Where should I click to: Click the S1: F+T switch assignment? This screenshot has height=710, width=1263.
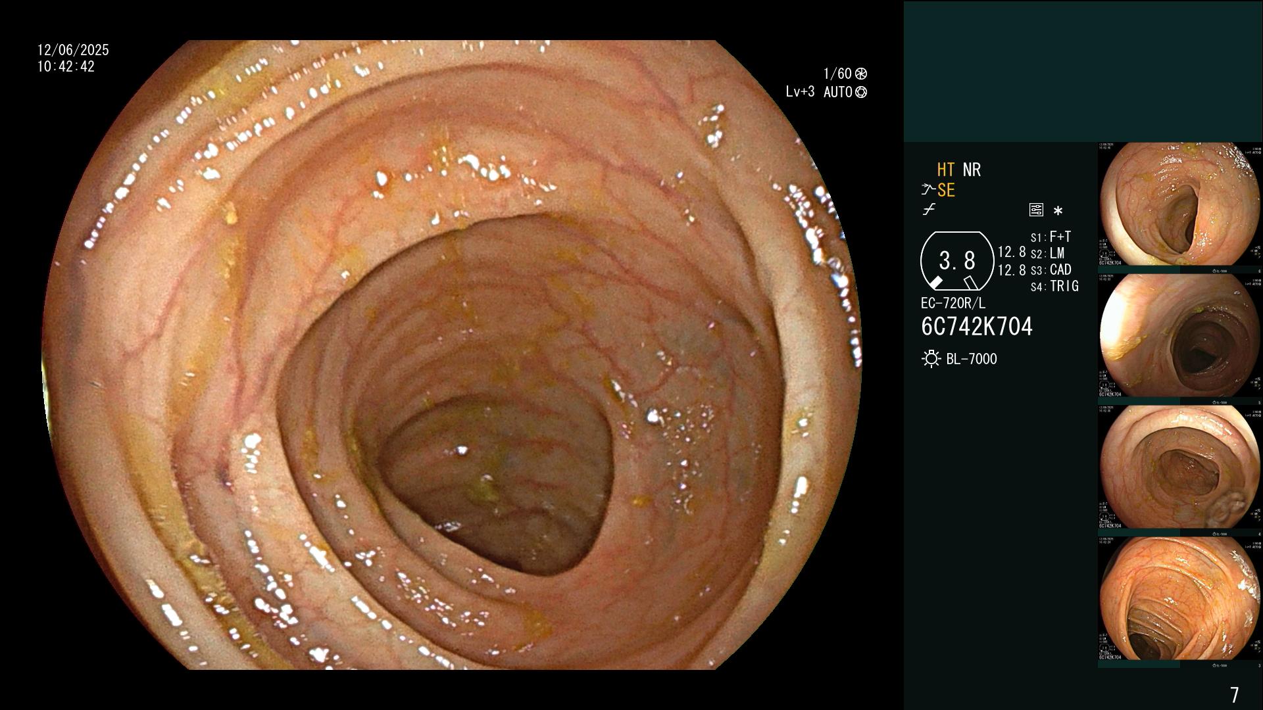pyautogui.click(x=1051, y=237)
